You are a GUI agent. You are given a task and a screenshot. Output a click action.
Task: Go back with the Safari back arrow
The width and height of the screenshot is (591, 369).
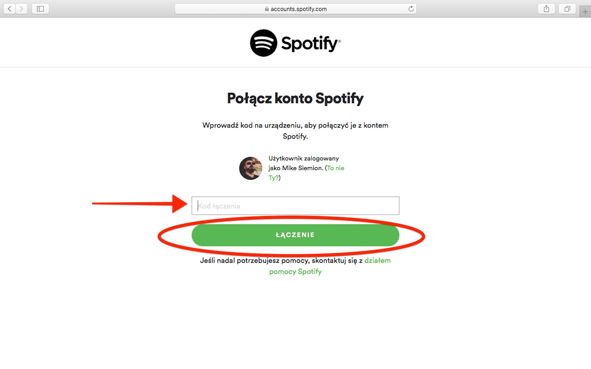(x=9, y=9)
